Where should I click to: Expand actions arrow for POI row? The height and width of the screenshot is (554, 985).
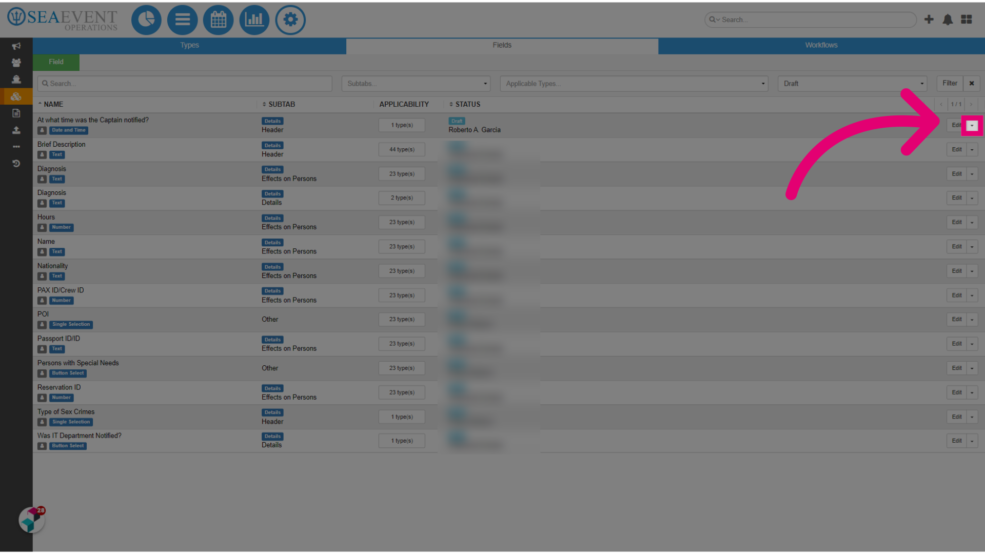coord(972,320)
